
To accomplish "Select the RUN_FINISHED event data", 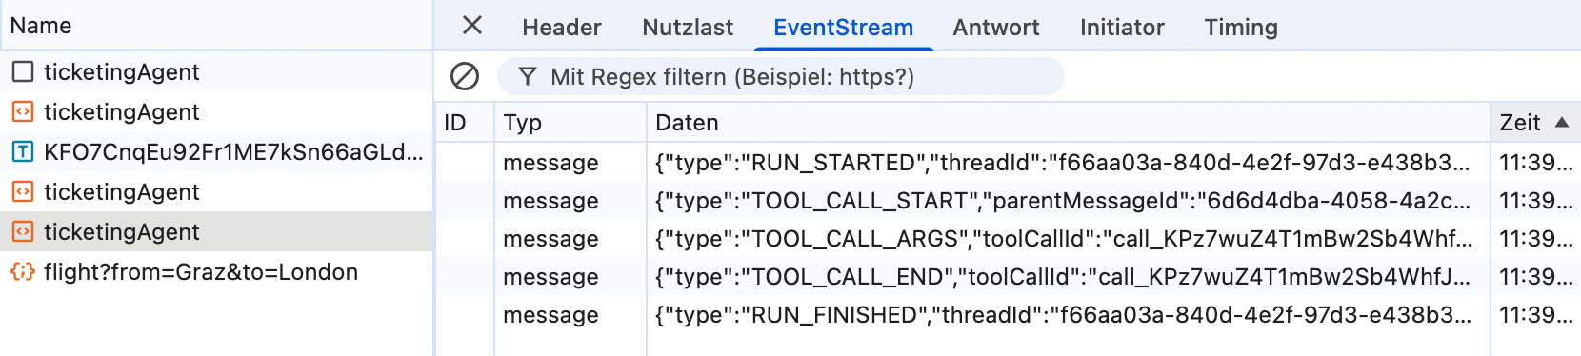I will point(1063,315).
